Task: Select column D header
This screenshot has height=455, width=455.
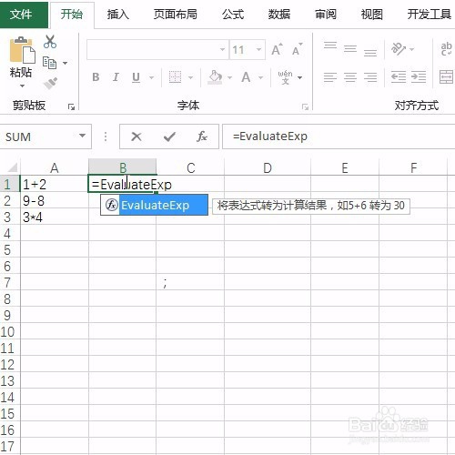Action: point(268,167)
